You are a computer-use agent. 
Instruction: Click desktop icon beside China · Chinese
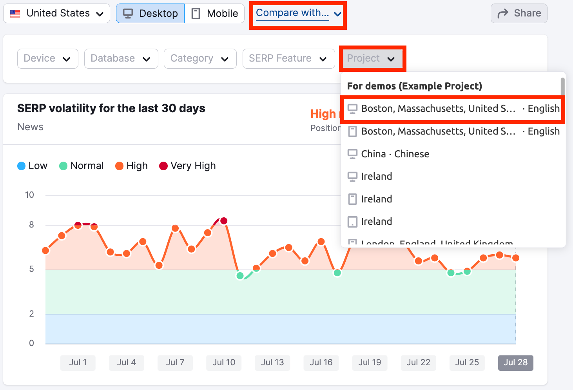[352, 154]
